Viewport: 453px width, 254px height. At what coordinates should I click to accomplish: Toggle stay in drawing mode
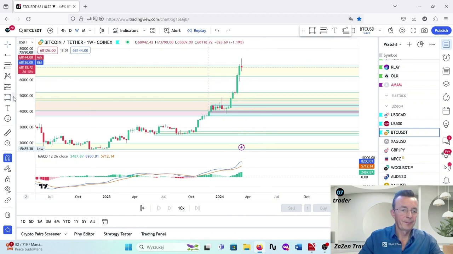(7, 169)
